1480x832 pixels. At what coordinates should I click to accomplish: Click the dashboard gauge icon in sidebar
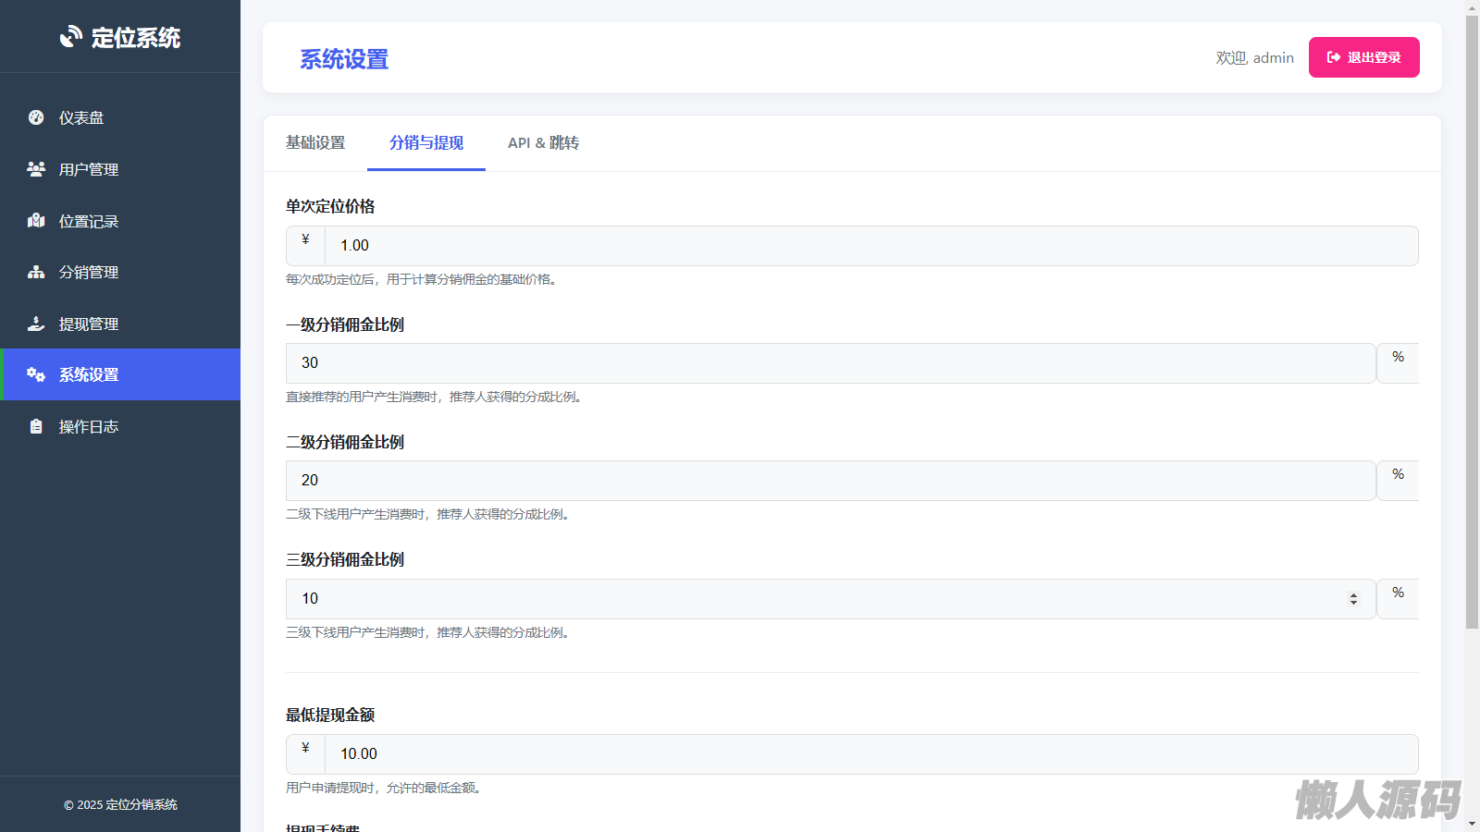click(36, 117)
